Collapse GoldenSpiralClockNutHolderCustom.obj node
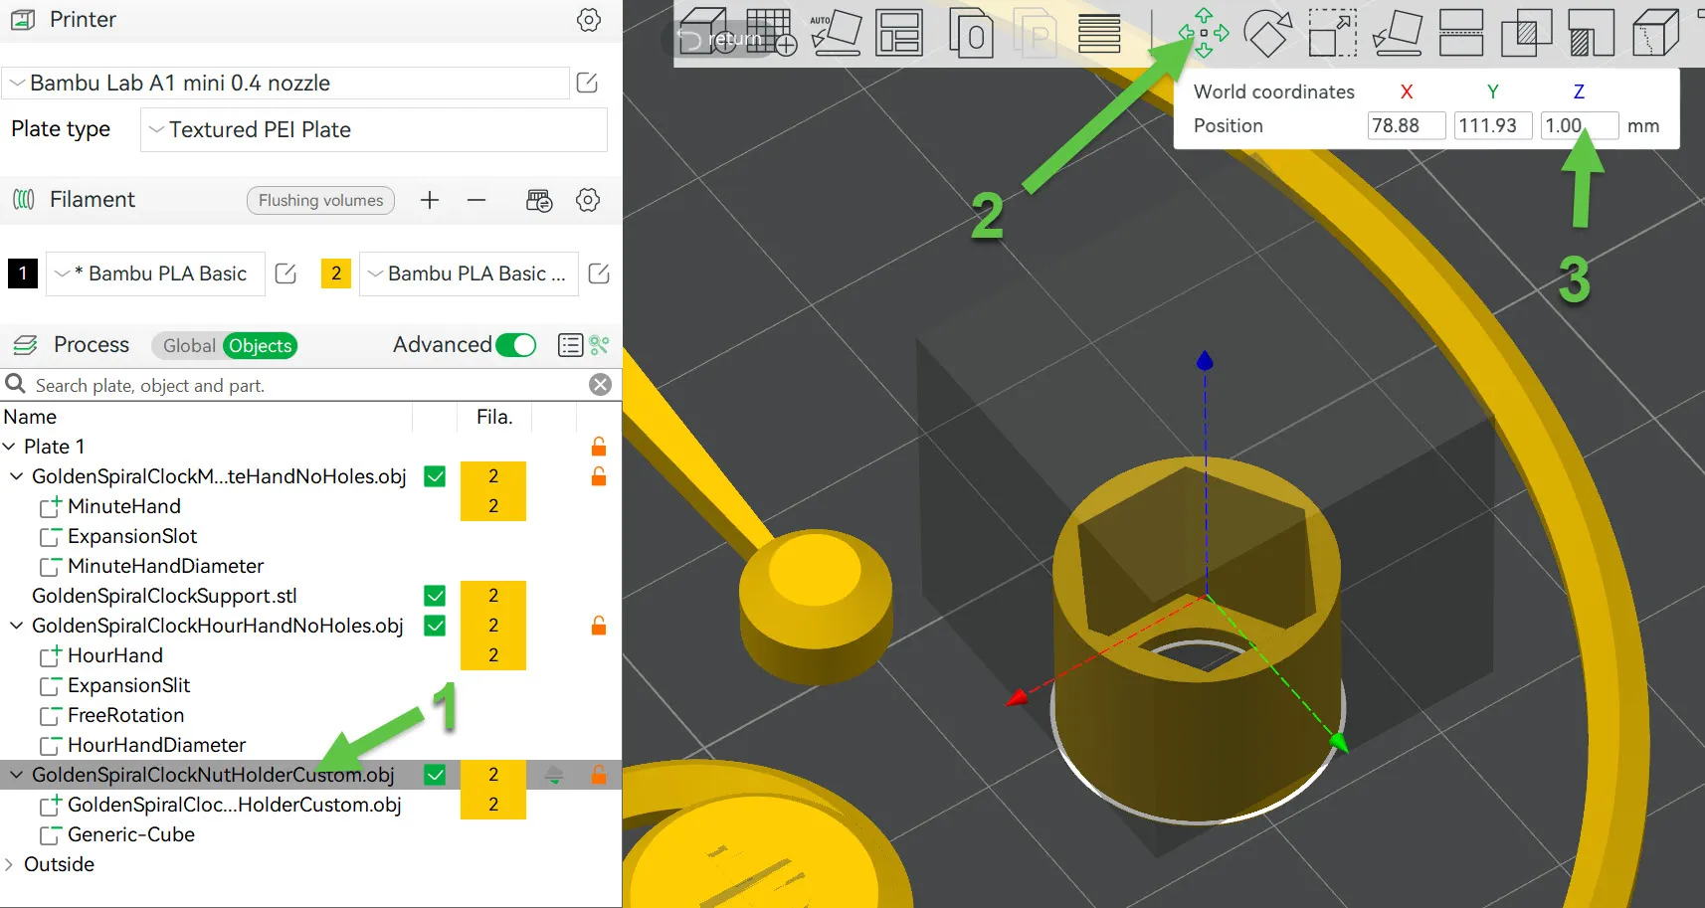This screenshot has height=908, width=1705. click(16, 775)
